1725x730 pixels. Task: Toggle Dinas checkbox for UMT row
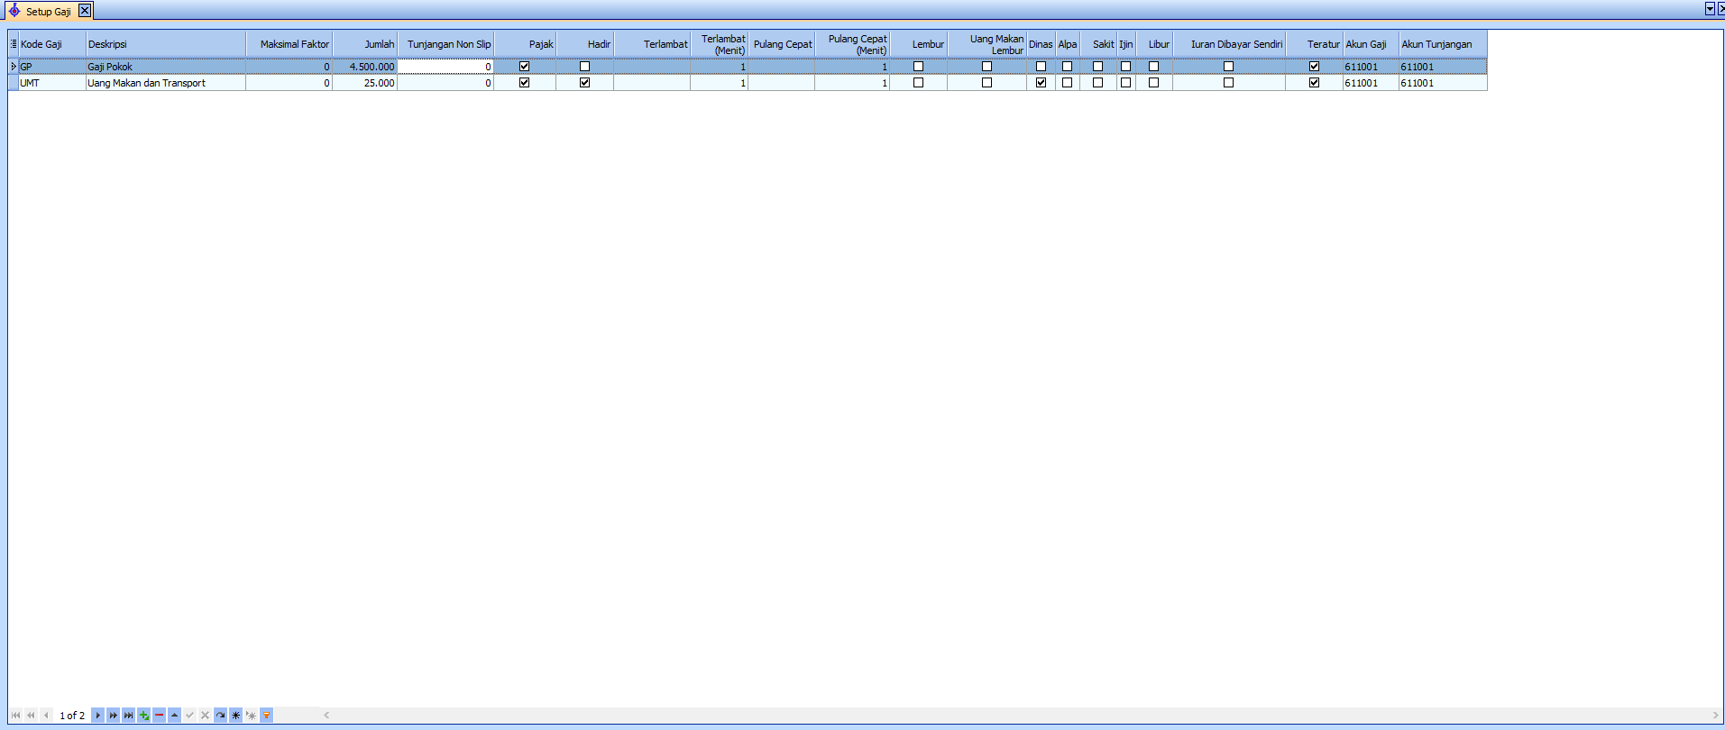1041,82
